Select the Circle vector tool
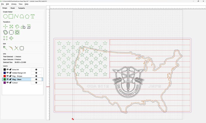Screen dimensions: 206x123 [5, 16]
